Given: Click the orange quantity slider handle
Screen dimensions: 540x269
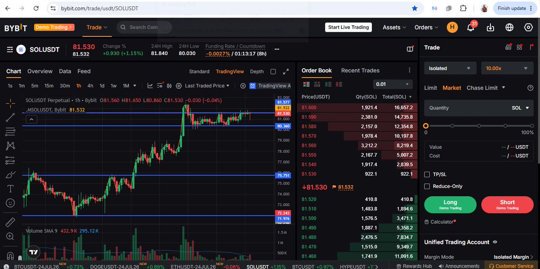Looking at the screenshot, I should point(426,126).
